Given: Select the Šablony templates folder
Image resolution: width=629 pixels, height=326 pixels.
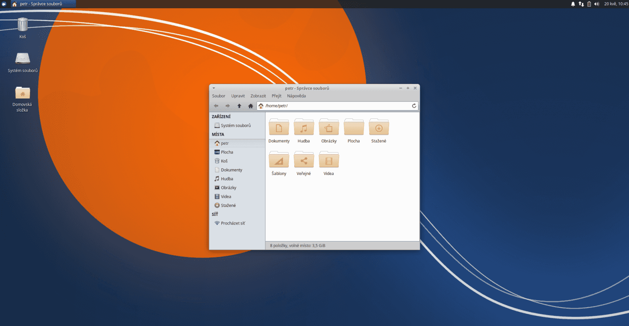Looking at the screenshot, I should pos(279,161).
